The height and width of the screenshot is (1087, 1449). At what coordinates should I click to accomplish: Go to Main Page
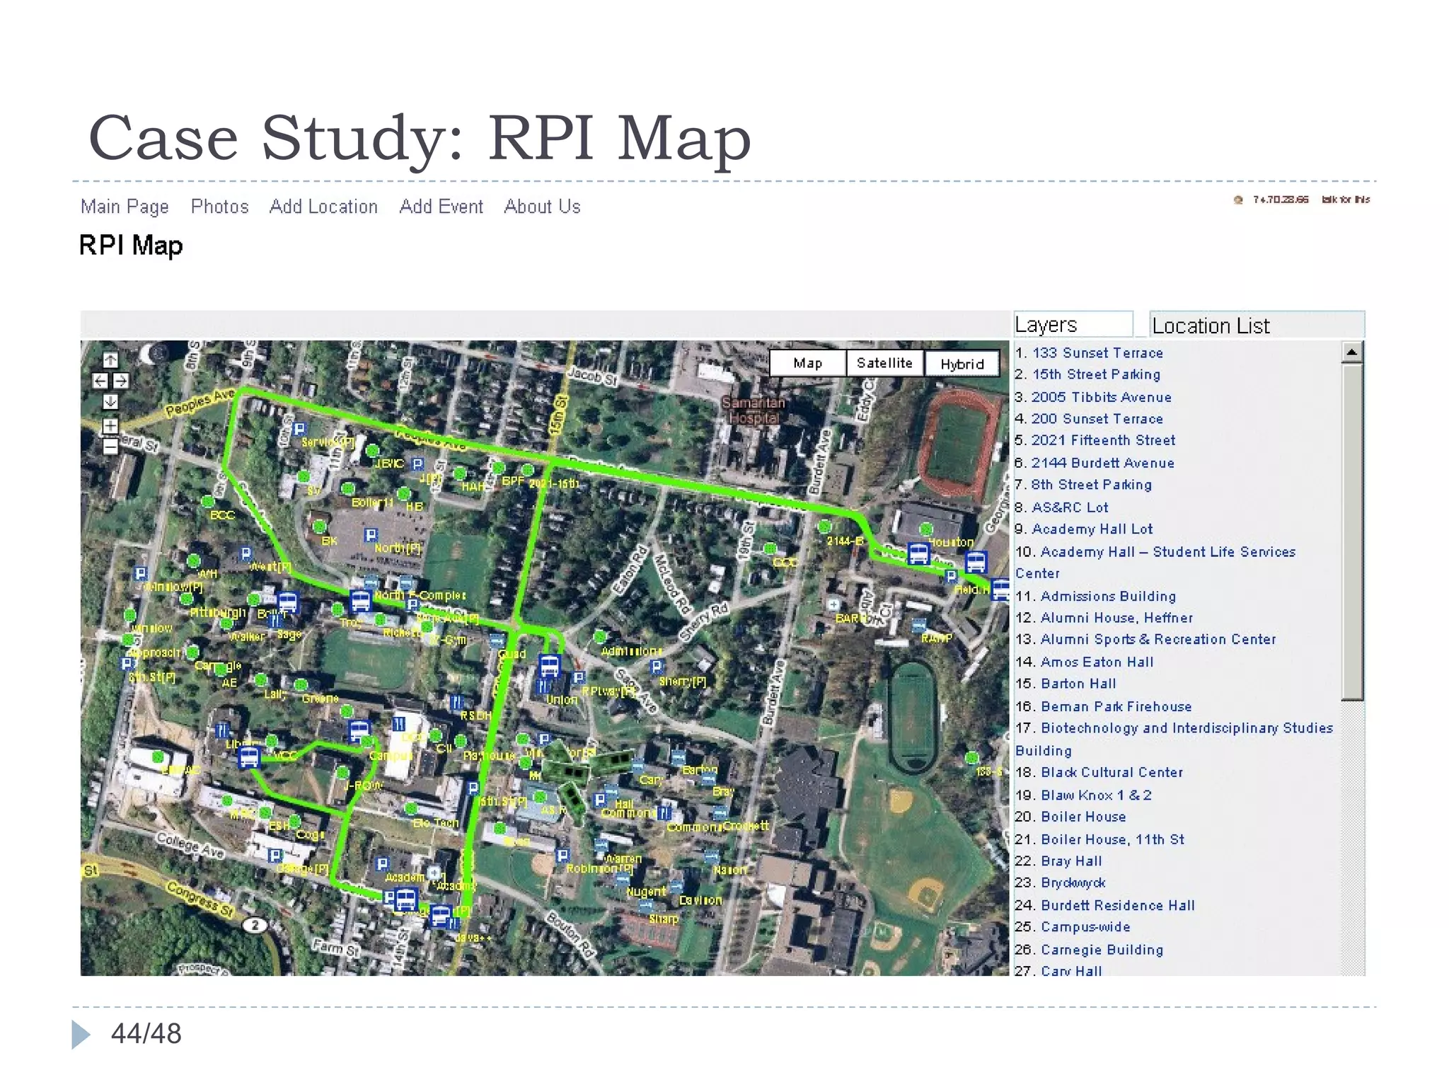tap(125, 207)
